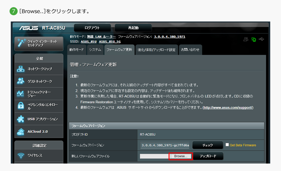Click the Quick Internet Setup wand icon
Screen dimensions: 281x171
coord(21,43)
